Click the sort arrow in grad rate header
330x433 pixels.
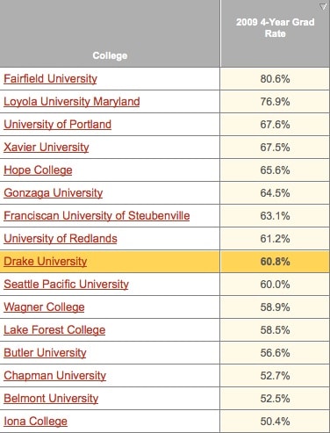(323, 7)
